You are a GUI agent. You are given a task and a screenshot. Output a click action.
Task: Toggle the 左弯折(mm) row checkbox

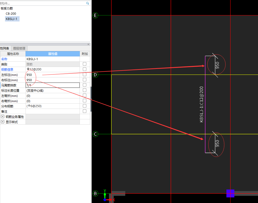point(85,96)
